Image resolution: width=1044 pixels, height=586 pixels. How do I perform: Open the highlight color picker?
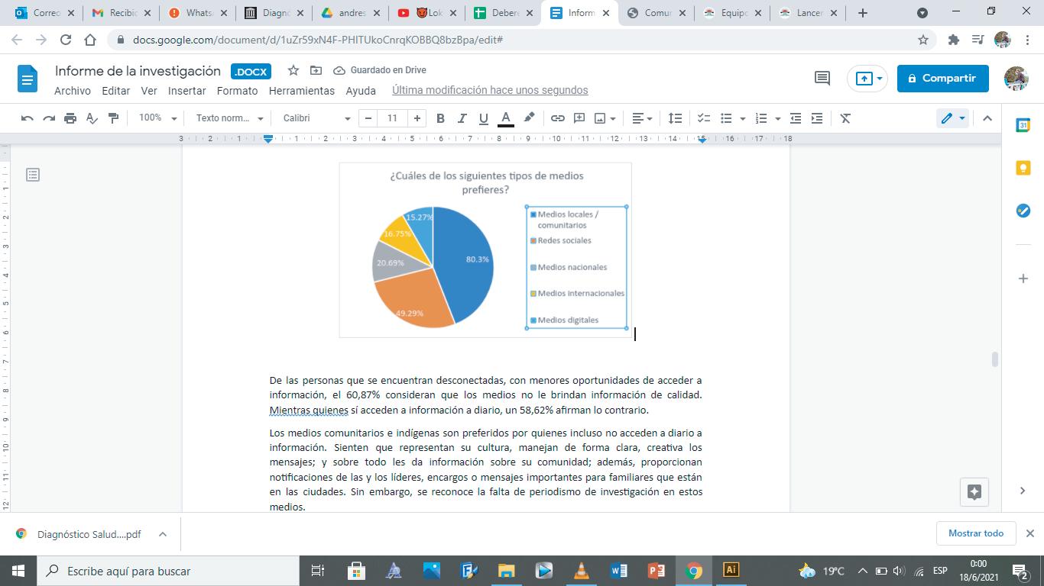click(x=529, y=118)
